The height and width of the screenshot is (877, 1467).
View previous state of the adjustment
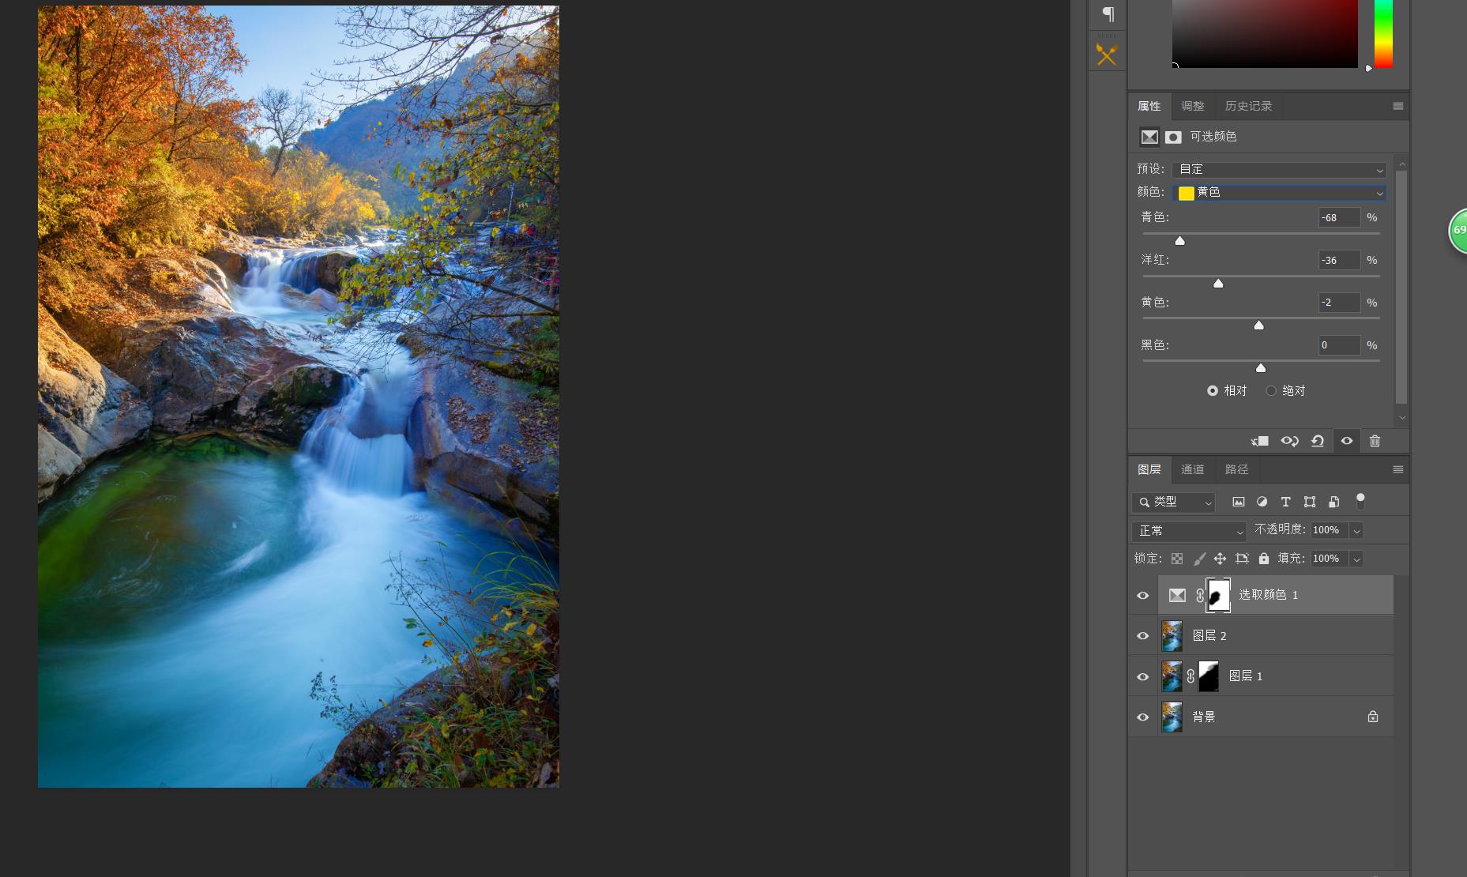(x=1289, y=441)
